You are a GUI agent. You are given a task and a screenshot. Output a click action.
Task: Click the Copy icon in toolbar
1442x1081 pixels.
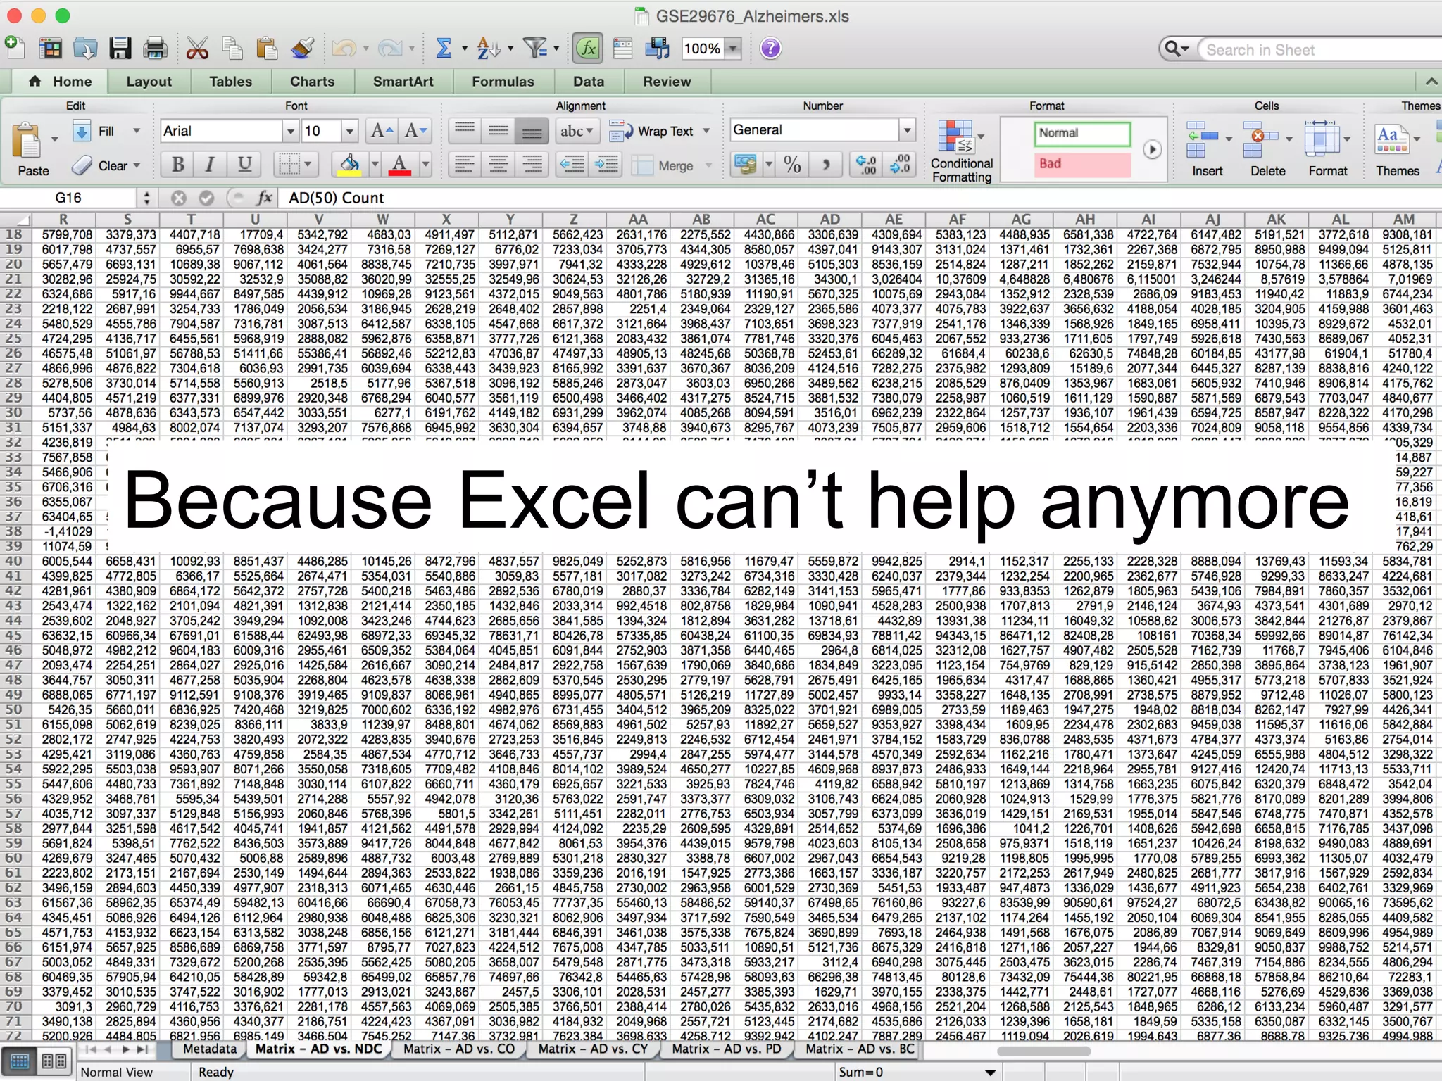(x=232, y=48)
